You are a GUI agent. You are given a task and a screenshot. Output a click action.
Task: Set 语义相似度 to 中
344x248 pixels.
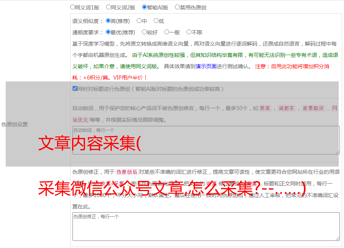point(139,21)
